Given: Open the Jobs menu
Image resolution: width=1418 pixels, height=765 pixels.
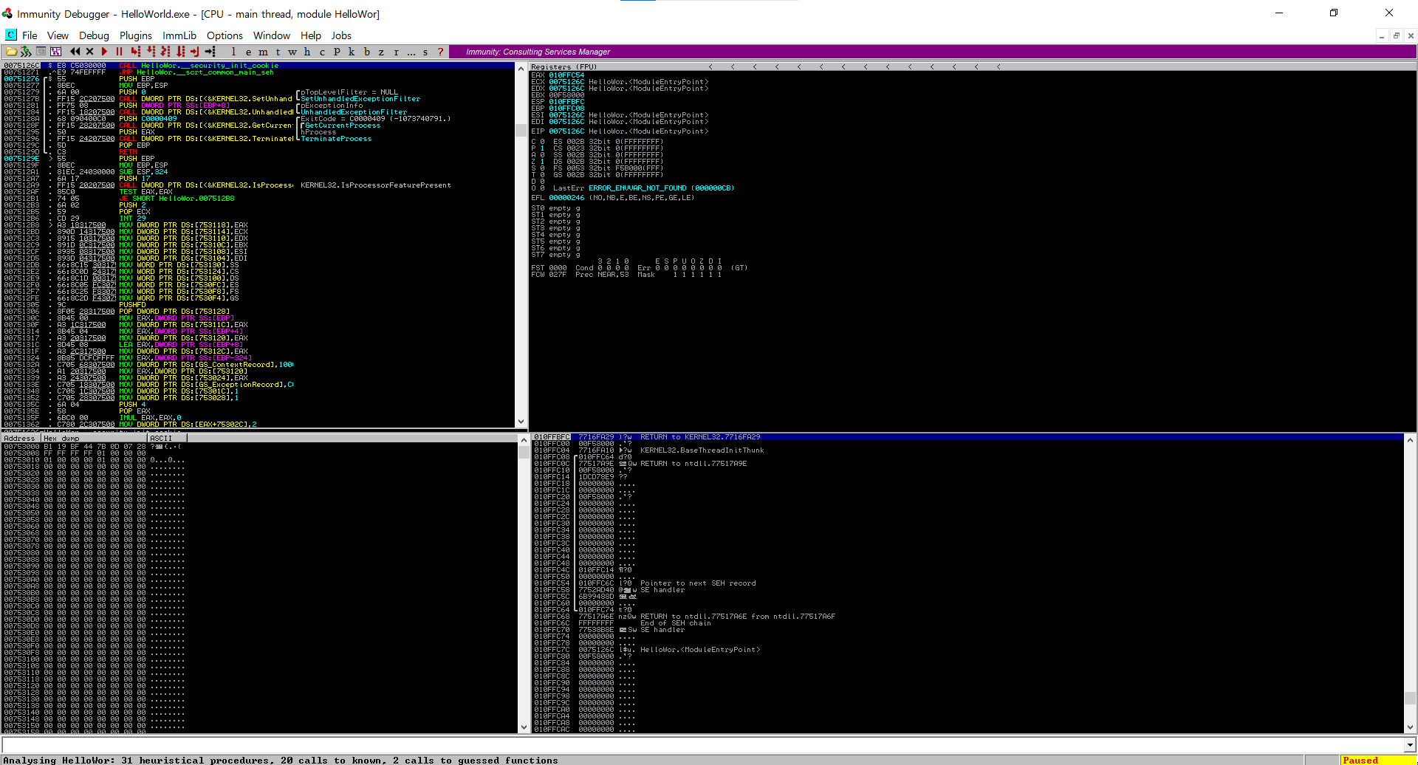Looking at the screenshot, I should click(x=341, y=35).
